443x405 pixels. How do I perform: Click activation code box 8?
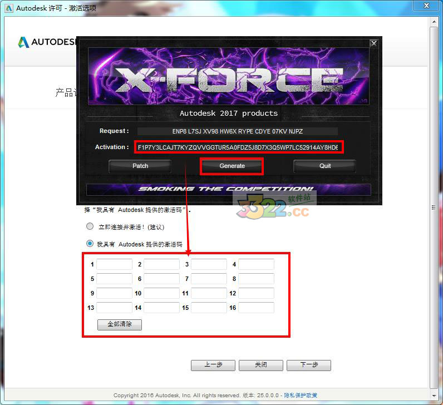[256, 279]
